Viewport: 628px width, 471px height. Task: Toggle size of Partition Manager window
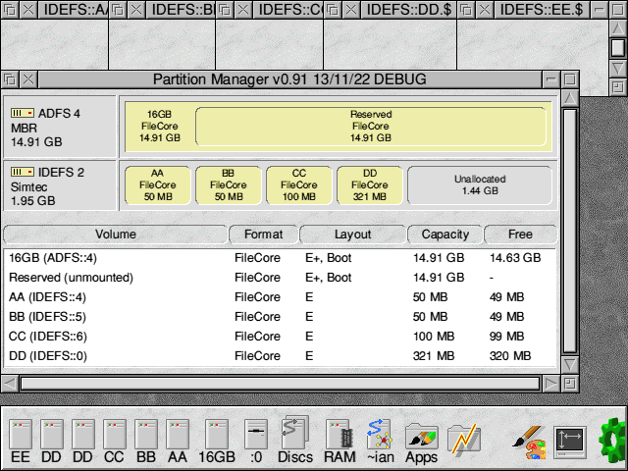click(569, 79)
